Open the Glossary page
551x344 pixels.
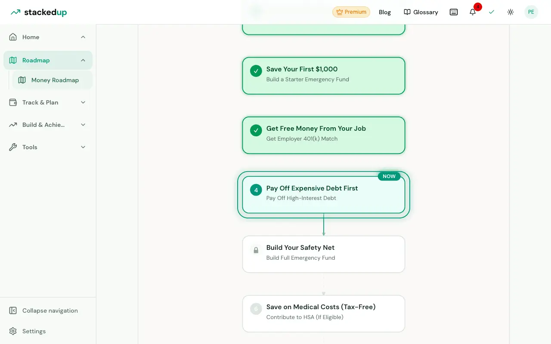click(421, 12)
